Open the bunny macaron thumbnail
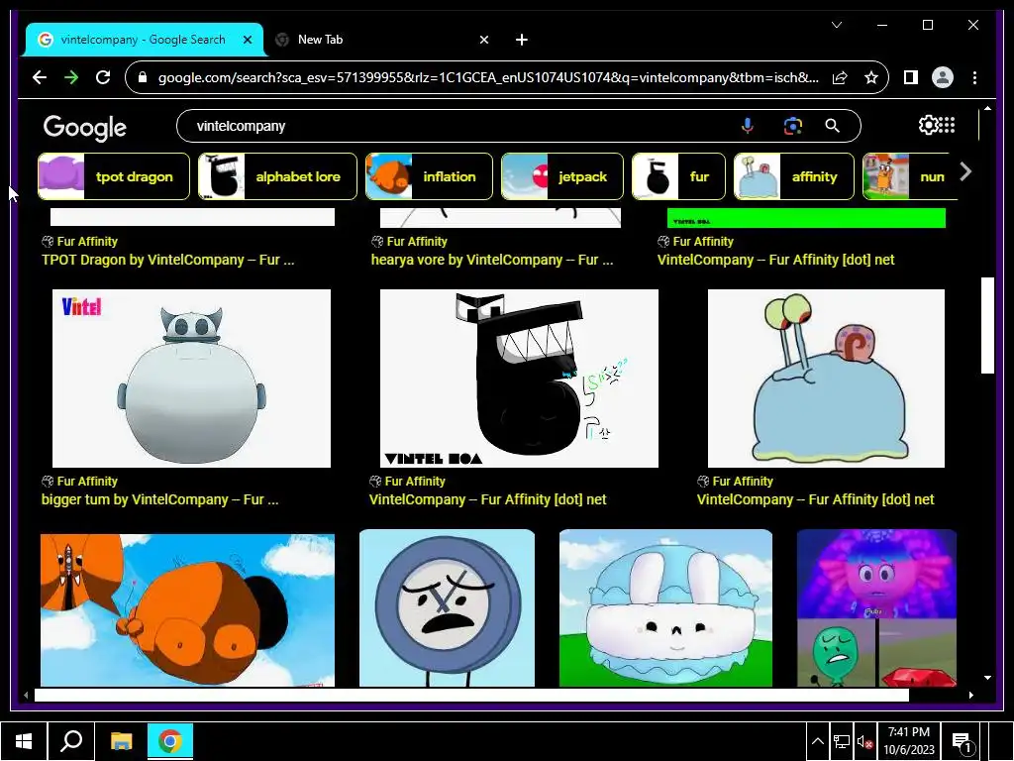Image resolution: width=1014 pixels, height=761 pixels. pos(665,607)
